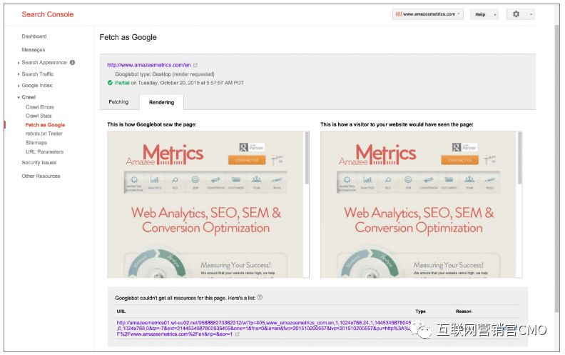Screen dimensions: 565x355
Task: Open external link icon after blocked resource URL
Action: tap(237, 334)
